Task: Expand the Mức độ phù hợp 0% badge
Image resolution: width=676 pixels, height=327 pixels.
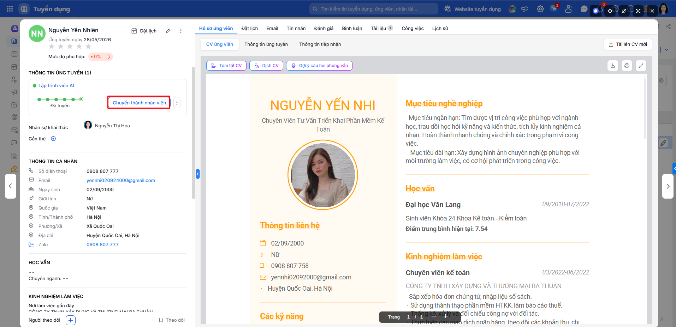Action: [101, 57]
